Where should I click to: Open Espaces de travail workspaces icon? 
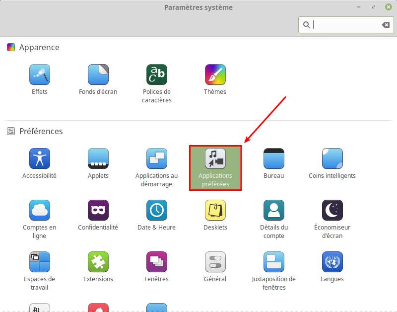tap(40, 262)
